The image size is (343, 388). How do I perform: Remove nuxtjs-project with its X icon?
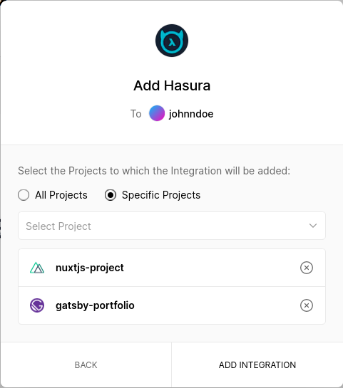[307, 268]
